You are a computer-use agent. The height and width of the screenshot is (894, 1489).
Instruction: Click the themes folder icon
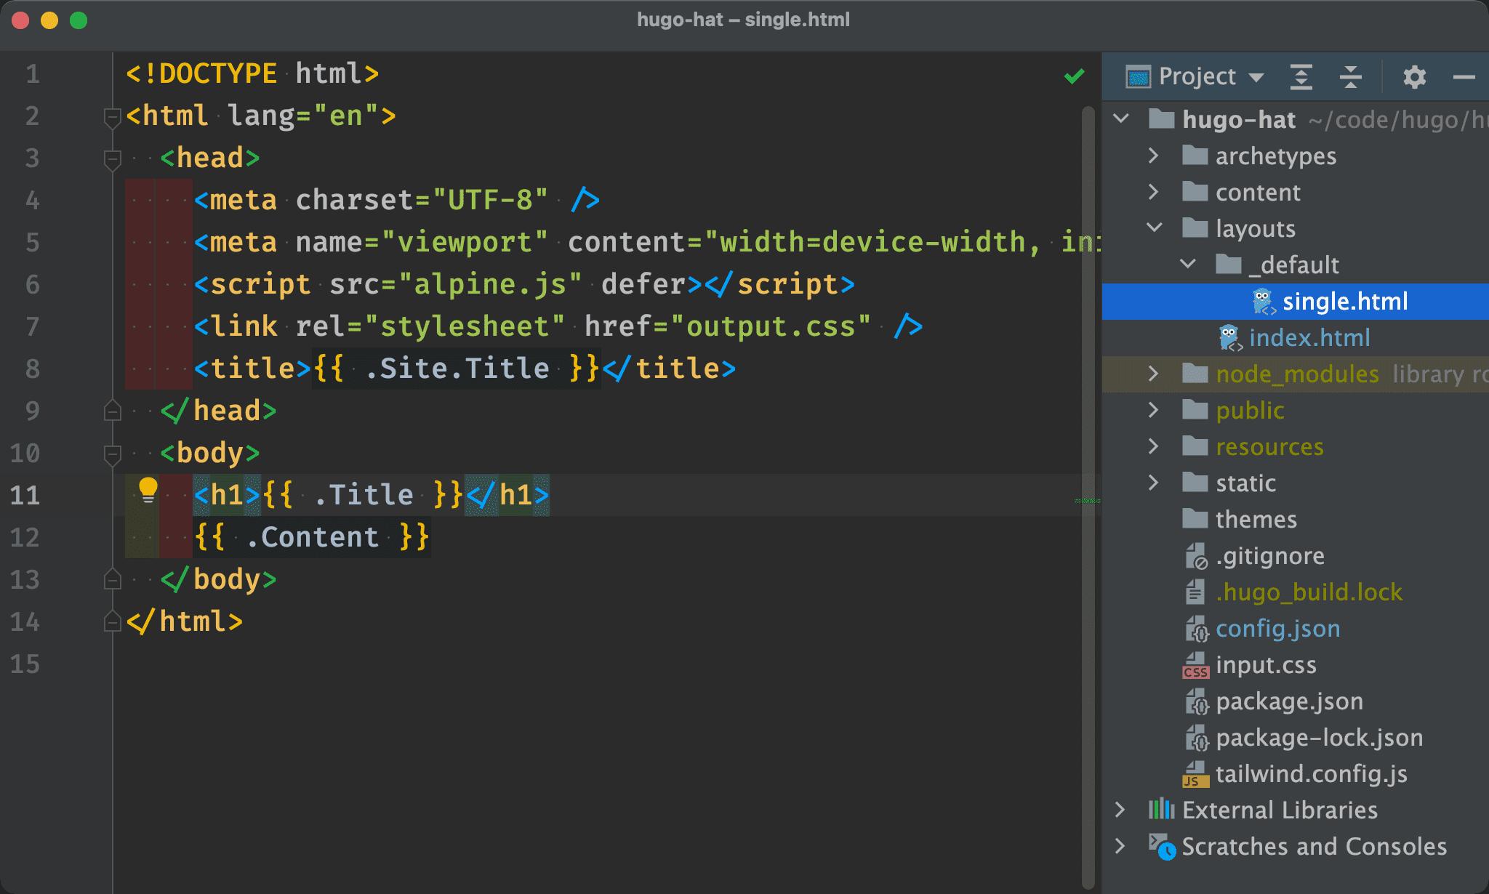(1195, 518)
